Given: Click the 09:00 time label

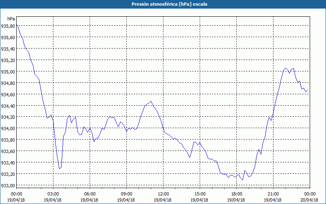Looking at the screenshot, I should click(x=126, y=194).
